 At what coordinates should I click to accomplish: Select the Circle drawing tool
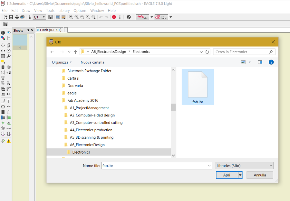(x=3, y=107)
